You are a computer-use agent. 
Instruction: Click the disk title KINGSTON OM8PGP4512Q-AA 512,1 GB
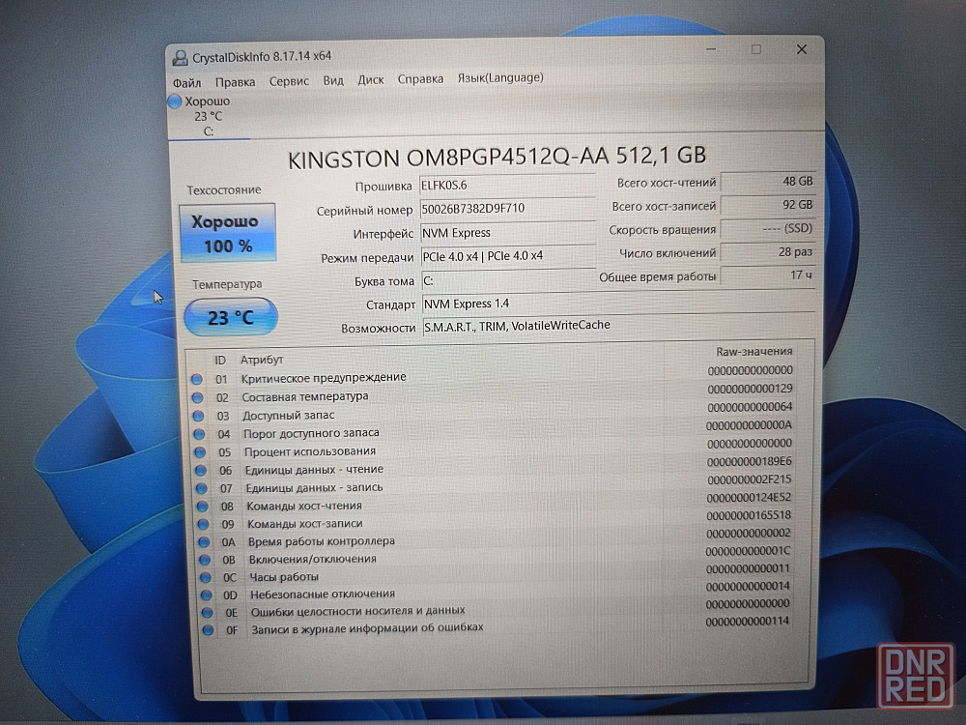tap(497, 158)
